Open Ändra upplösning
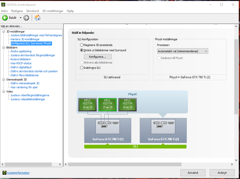 coord(21,51)
